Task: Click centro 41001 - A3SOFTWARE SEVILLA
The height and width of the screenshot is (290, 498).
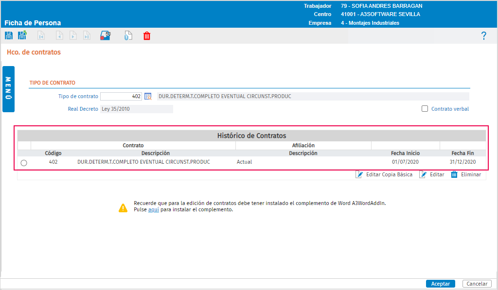Action: pos(380,14)
